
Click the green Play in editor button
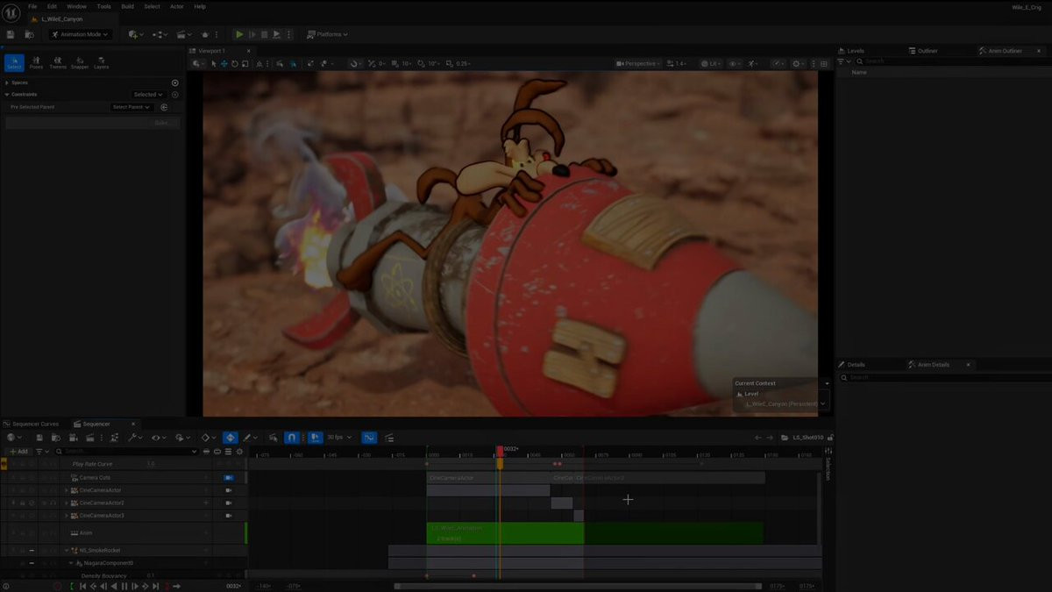[239, 34]
